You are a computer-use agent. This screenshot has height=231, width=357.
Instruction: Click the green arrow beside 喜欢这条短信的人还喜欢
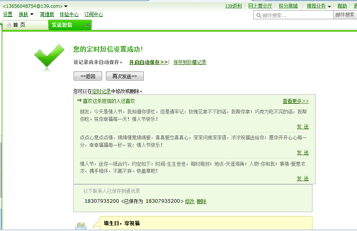[79, 100]
